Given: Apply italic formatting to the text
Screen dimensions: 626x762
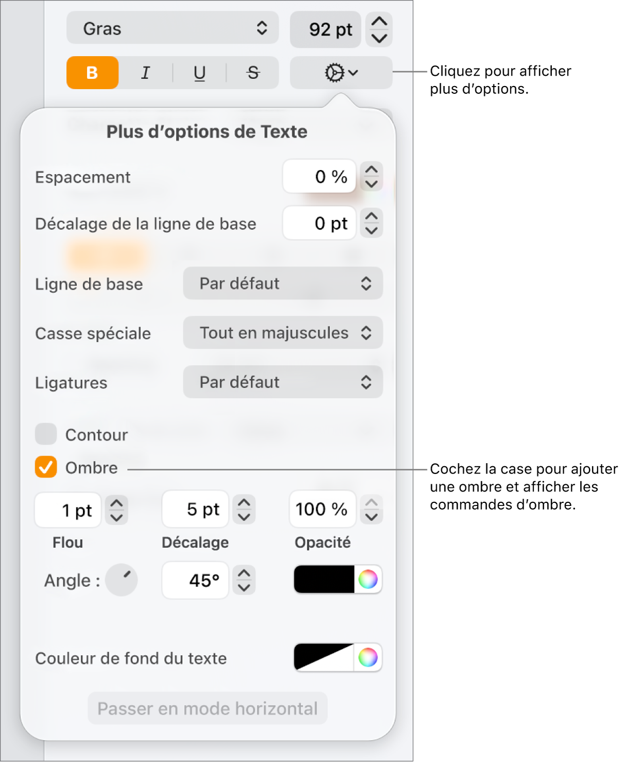Looking at the screenshot, I should 146,73.
